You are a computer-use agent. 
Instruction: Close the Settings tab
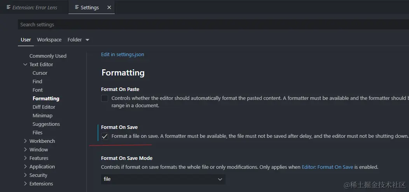click(109, 7)
